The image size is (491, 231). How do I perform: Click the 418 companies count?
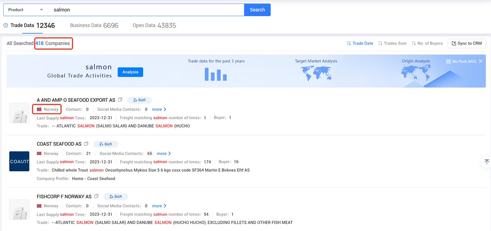pyautogui.click(x=53, y=43)
